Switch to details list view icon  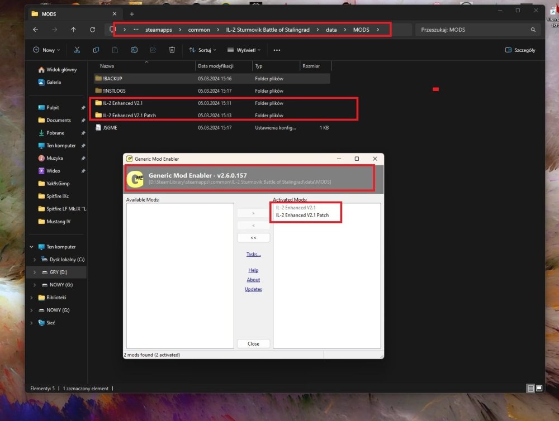pyautogui.click(x=530, y=388)
